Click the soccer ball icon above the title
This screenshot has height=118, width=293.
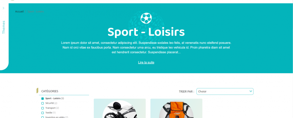click(146, 18)
